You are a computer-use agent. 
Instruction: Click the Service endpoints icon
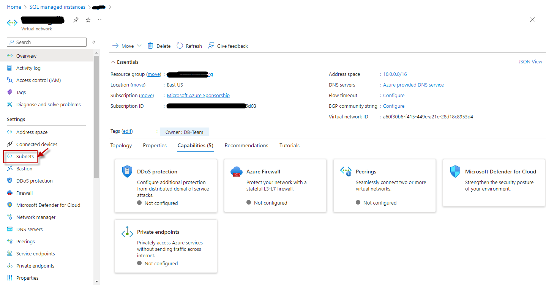(10, 254)
